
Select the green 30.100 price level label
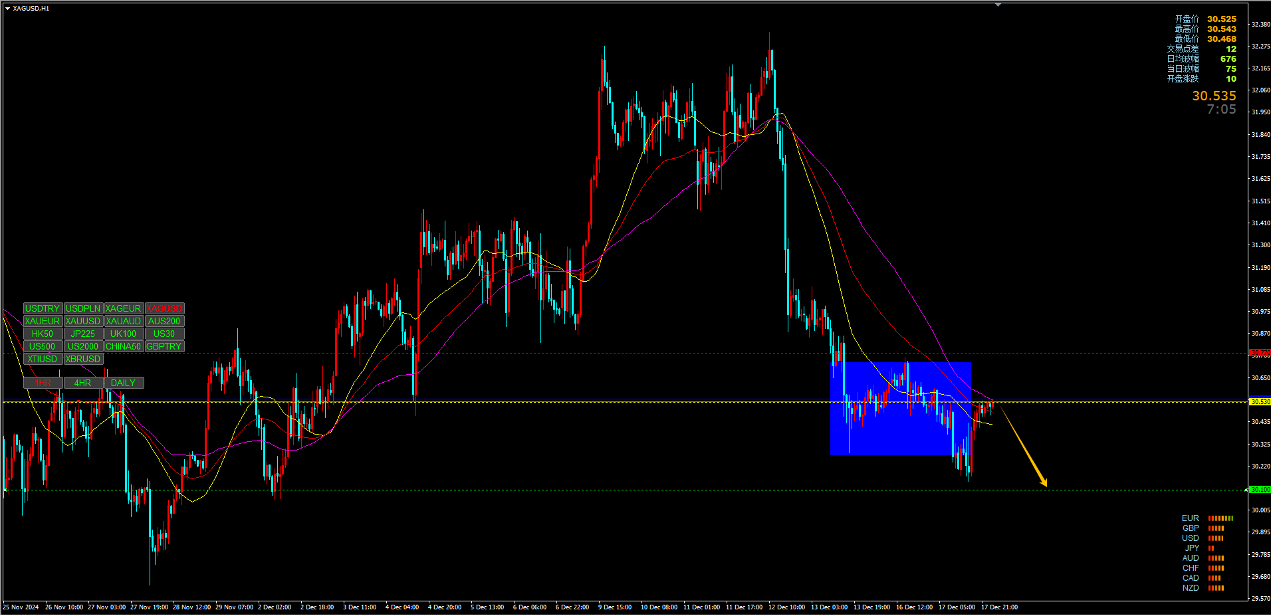(1260, 490)
